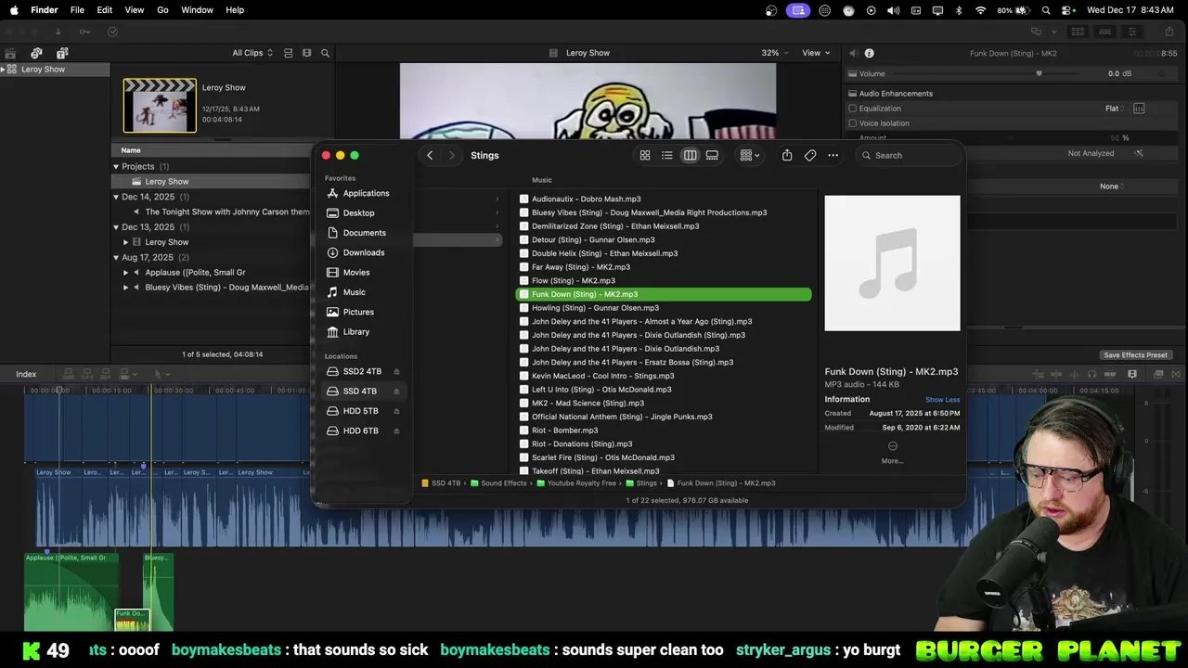
Task: Show the equalizer graph button
Action: coord(1139,109)
